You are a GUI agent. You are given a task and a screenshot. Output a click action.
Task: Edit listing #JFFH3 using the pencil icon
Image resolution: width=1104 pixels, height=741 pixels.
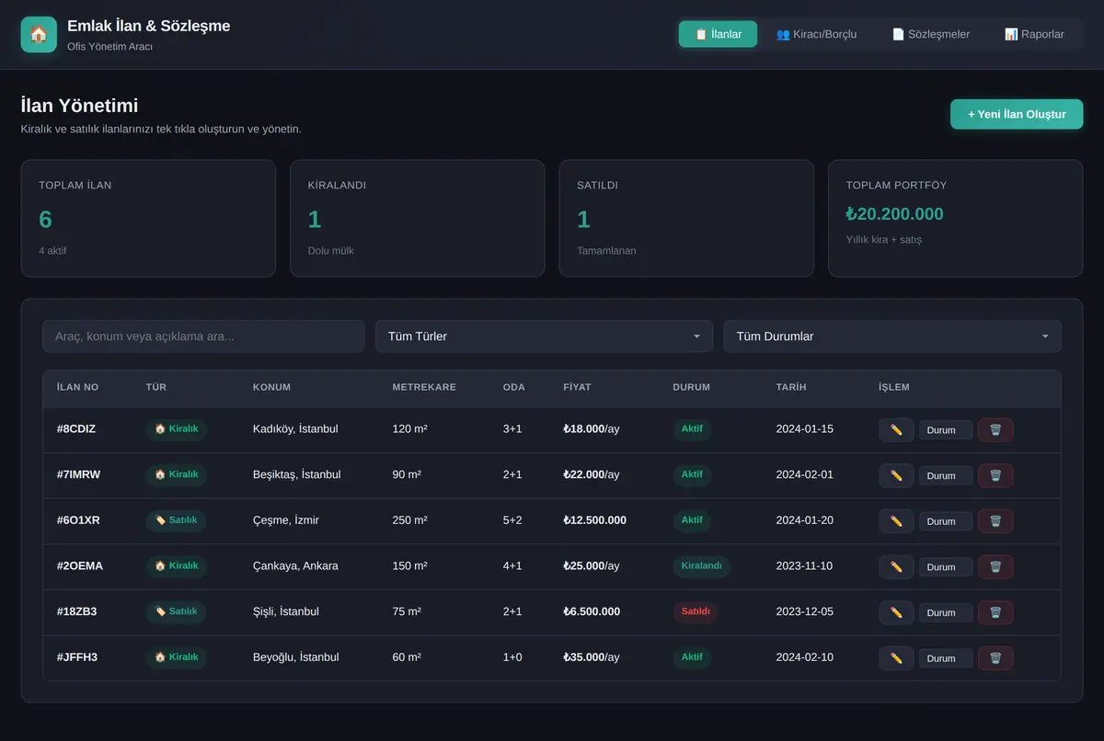(896, 658)
